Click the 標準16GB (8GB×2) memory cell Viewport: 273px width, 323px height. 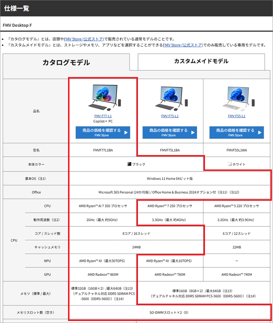coord(203,293)
